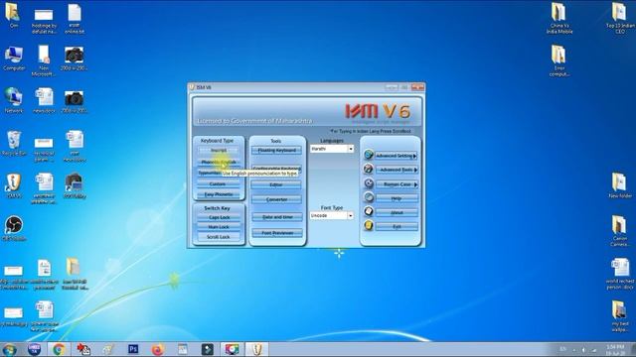Set Caps Lock as switch key
This screenshot has width=636, height=357.
tap(219, 217)
